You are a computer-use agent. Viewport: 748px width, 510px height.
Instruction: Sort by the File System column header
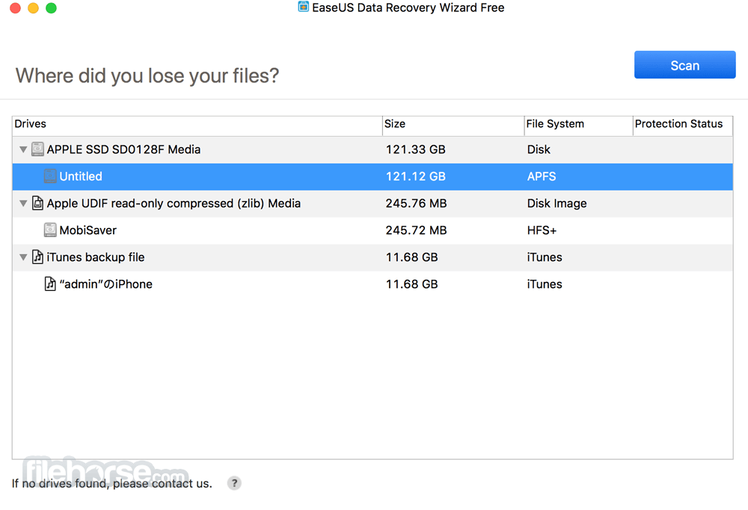coord(579,124)
